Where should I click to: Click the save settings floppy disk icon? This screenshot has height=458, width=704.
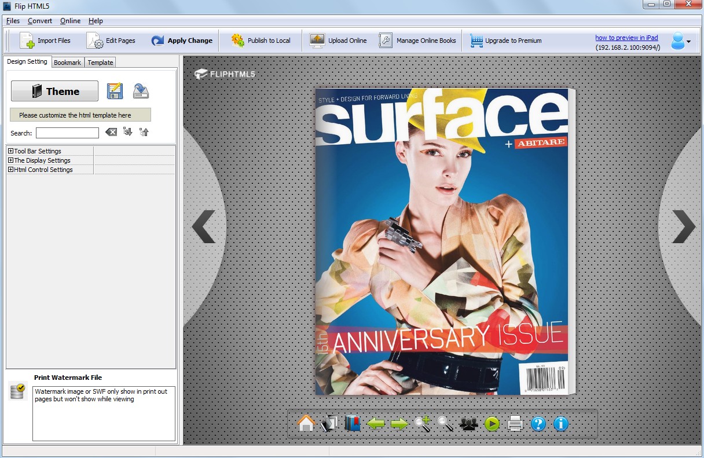pyautogui.click(x=115, y=91)
